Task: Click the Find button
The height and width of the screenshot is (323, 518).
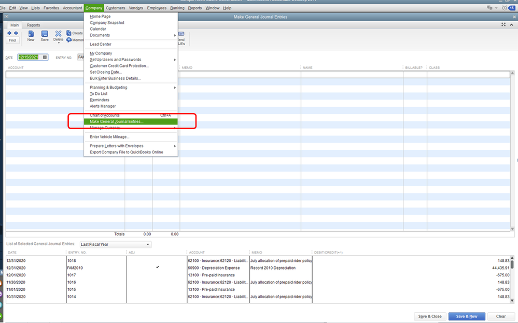Action: pos(12,40)
